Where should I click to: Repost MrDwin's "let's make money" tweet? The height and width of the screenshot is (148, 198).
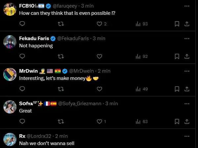tap(61, 89)
